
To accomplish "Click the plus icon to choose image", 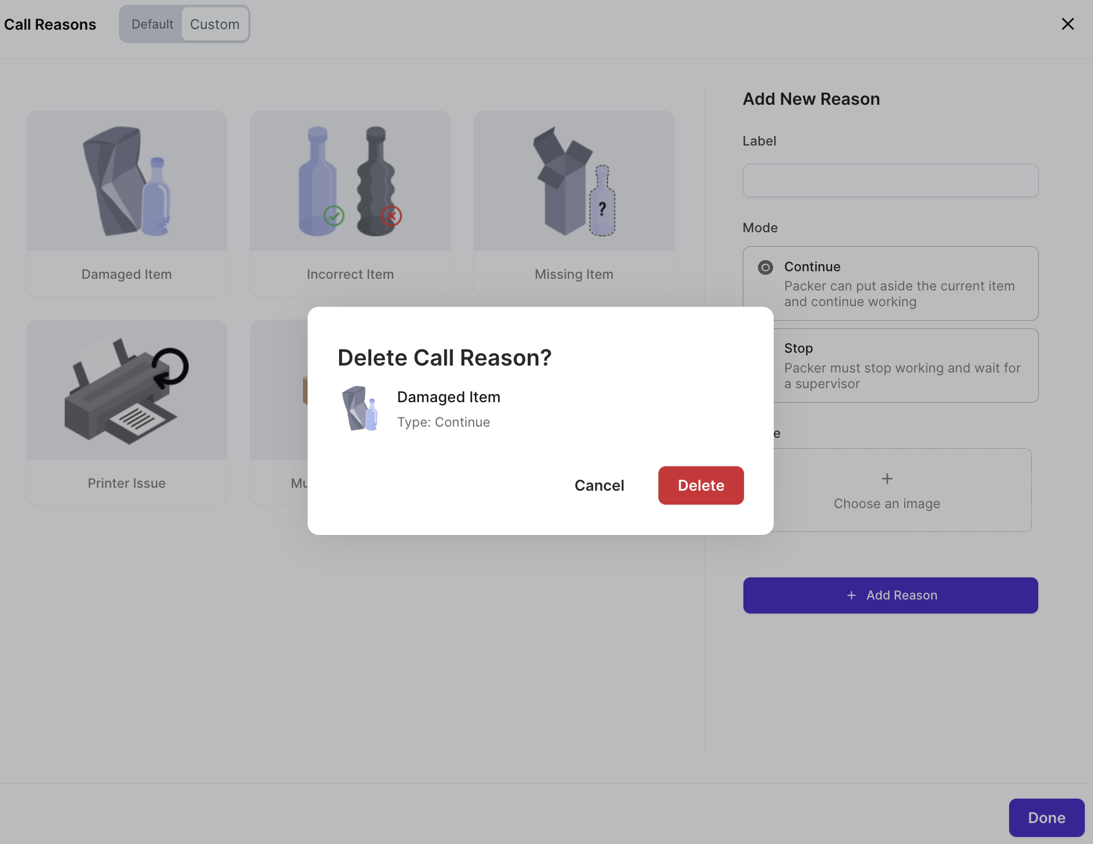I will click(887, 478).
